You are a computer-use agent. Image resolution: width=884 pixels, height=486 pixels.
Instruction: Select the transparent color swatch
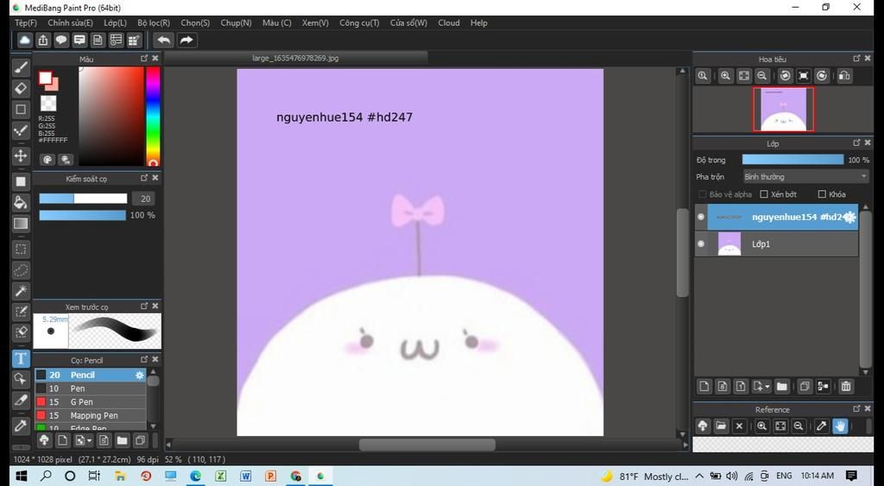pyautogui.click(x=48, y=104)
